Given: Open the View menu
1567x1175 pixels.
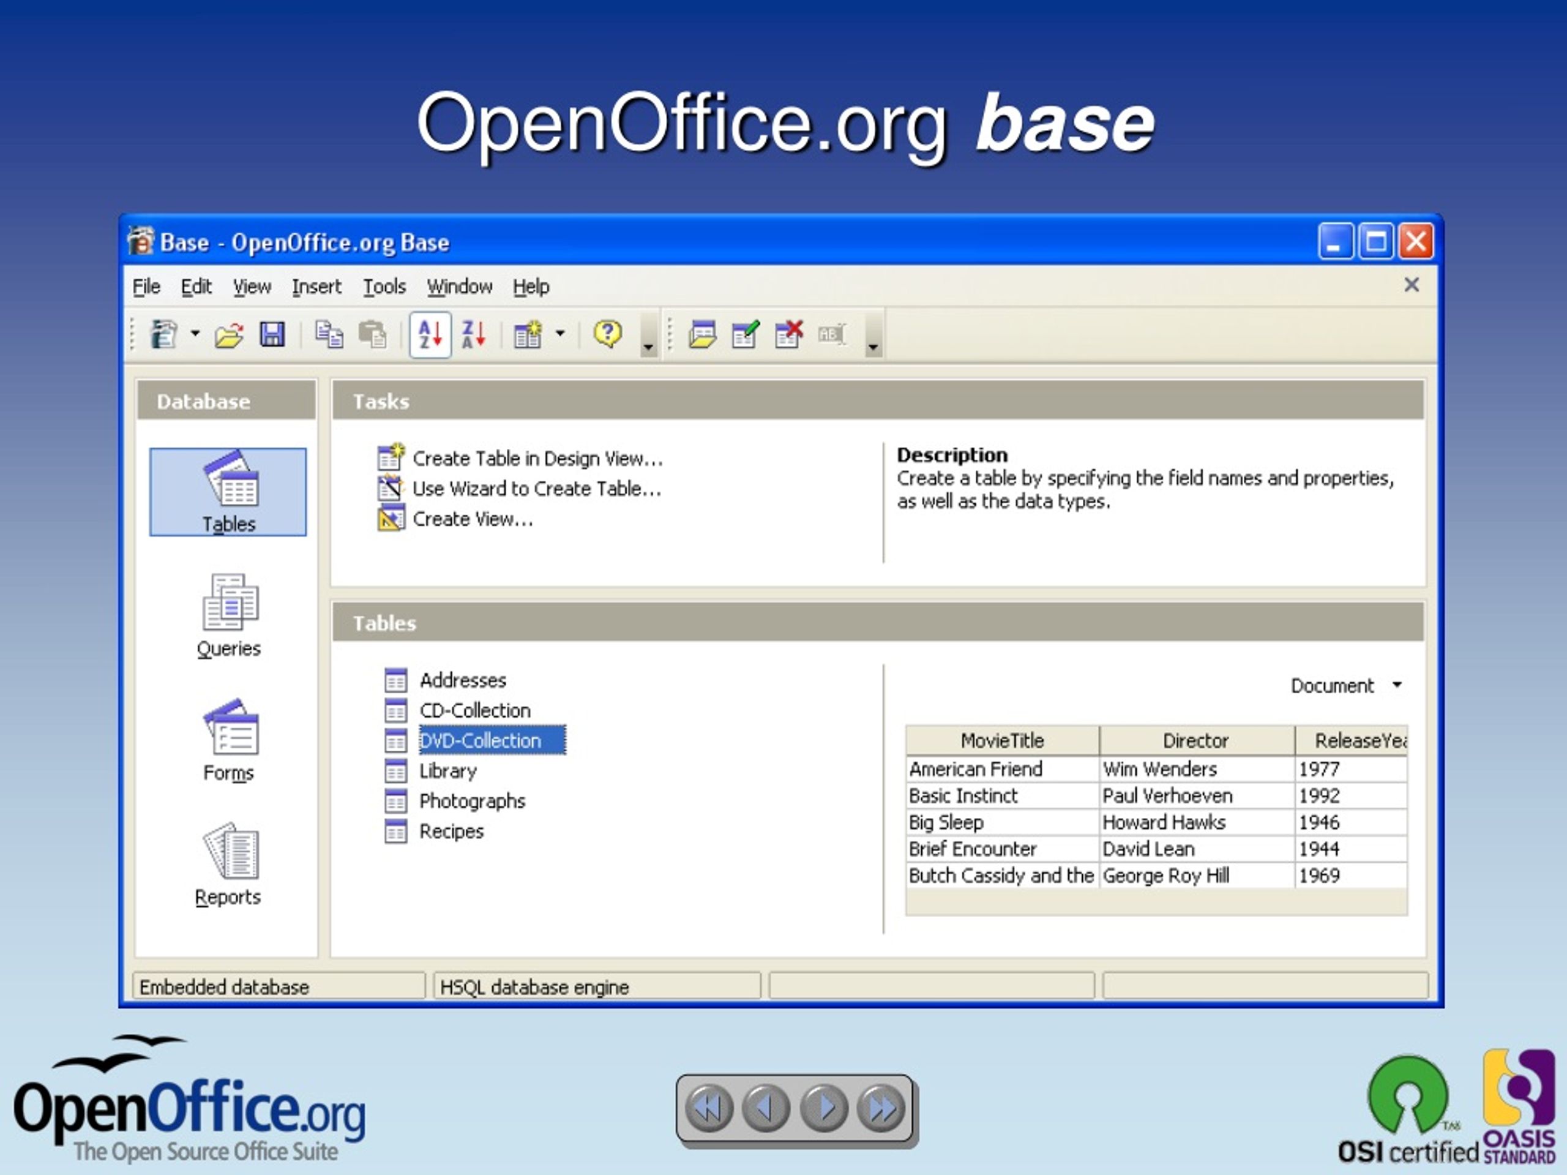Looking at the screenshot, I should click(252, 287).
